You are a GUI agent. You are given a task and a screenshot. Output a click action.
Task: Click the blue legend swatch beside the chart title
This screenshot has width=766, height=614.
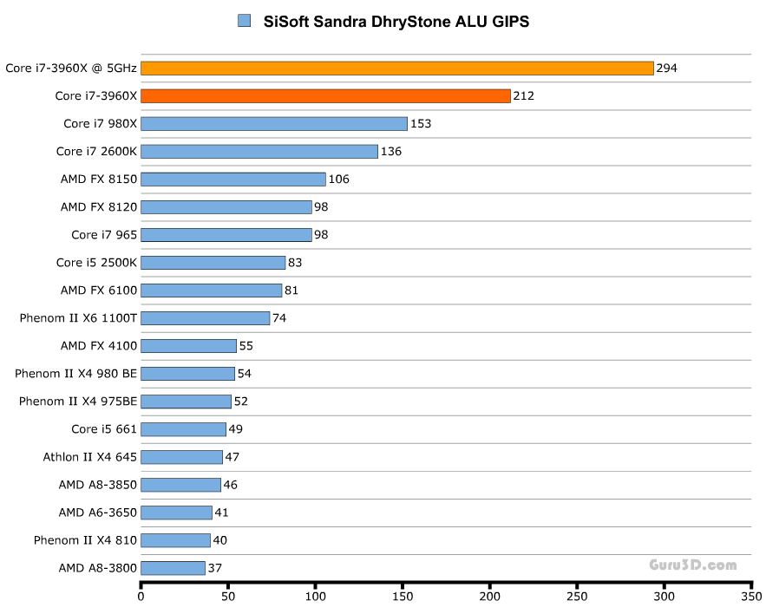[244, 21]
